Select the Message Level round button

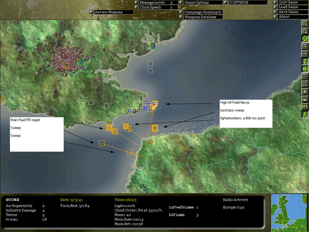136,2
